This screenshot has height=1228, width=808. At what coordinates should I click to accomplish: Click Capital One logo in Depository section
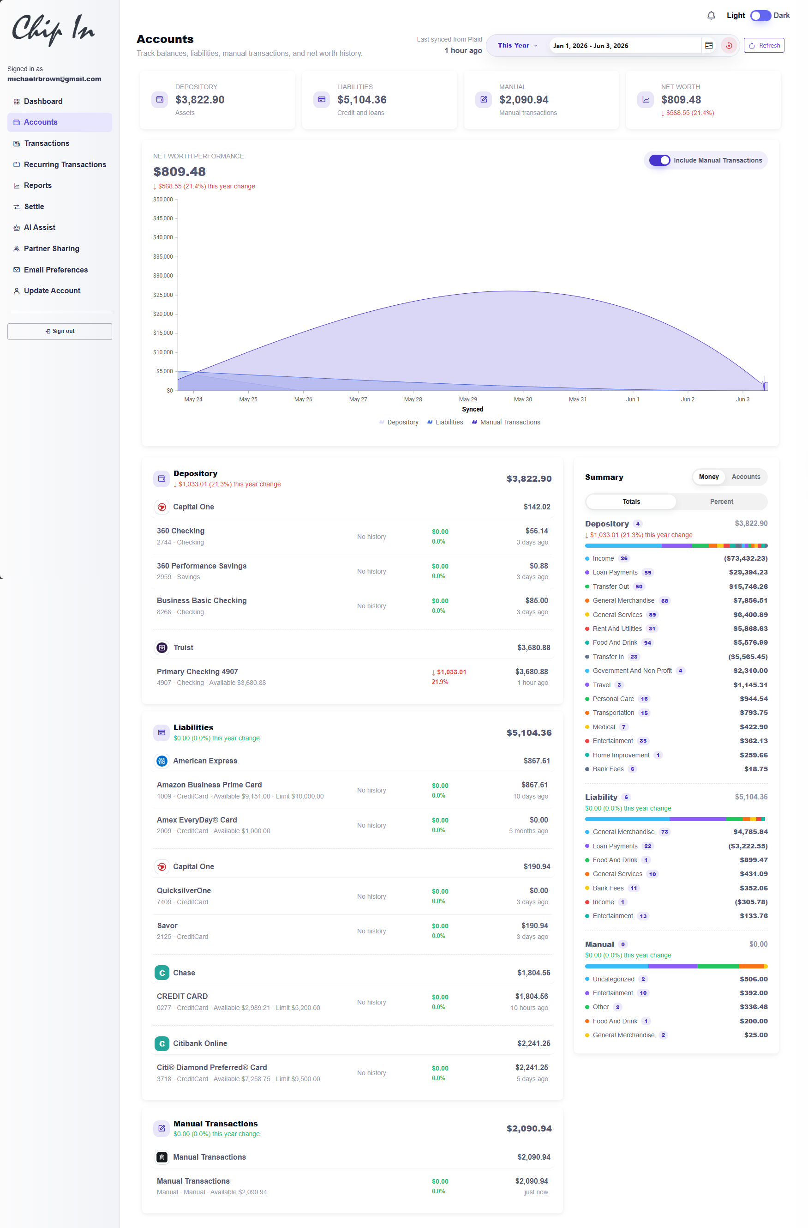tap(162, 507)
